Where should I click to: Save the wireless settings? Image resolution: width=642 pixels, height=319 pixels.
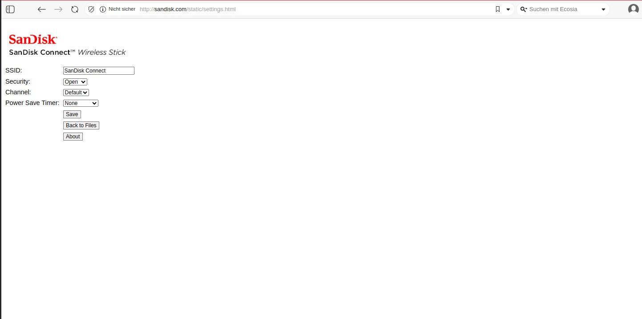click(x=72, y=114)
